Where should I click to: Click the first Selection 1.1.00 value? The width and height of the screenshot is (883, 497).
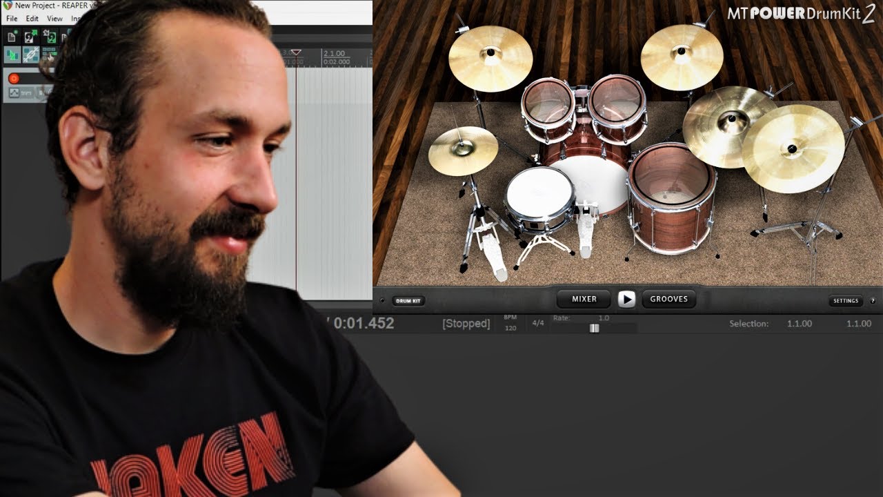coord(800,323)
